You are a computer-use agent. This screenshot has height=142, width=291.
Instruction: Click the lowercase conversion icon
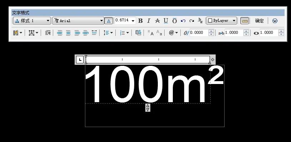pos(159,33)
